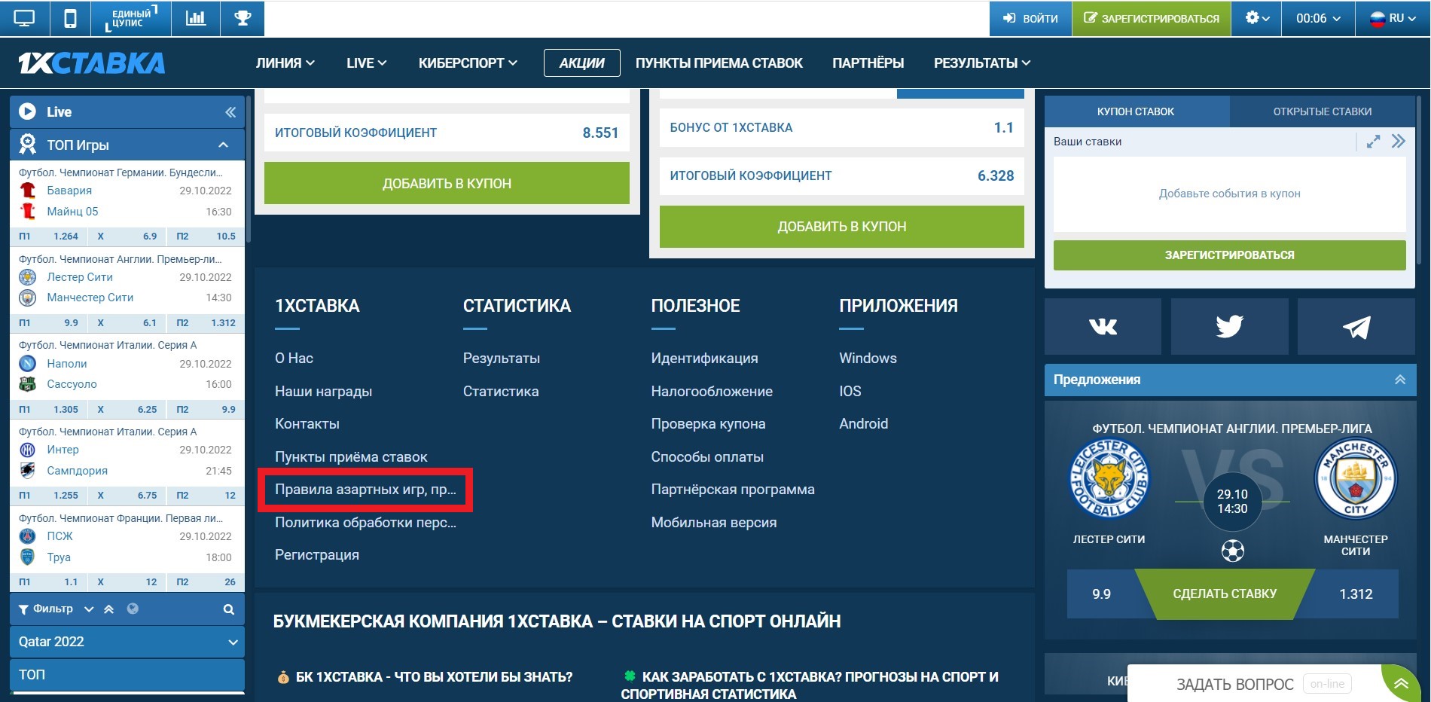Go to the 1хСтавка logo homepage
This screenshot has height=702, width=1431.
(x=91, y=63)
